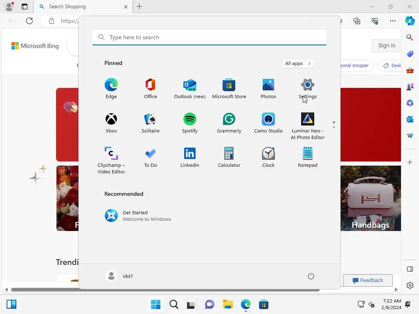Open Edge sidebar Tools briefcase icon
The height and width of the screenshot is (314, 419).
tap(410, 70)
